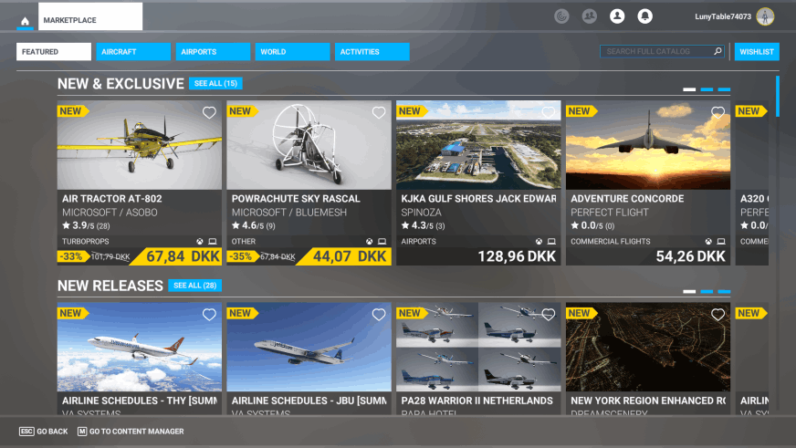This screenshot has height=448, width=796.
Task: Toggle wishlist heart on Air Tractor AT-802
Action: pos(209,113)
